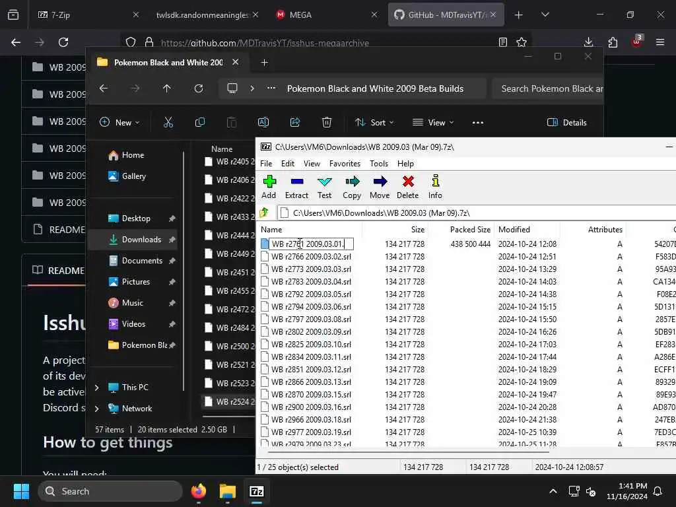Open the View dropdown in File Explorer
The width and height of the screenshot is (676, 507).
click(x=433, y=122)
